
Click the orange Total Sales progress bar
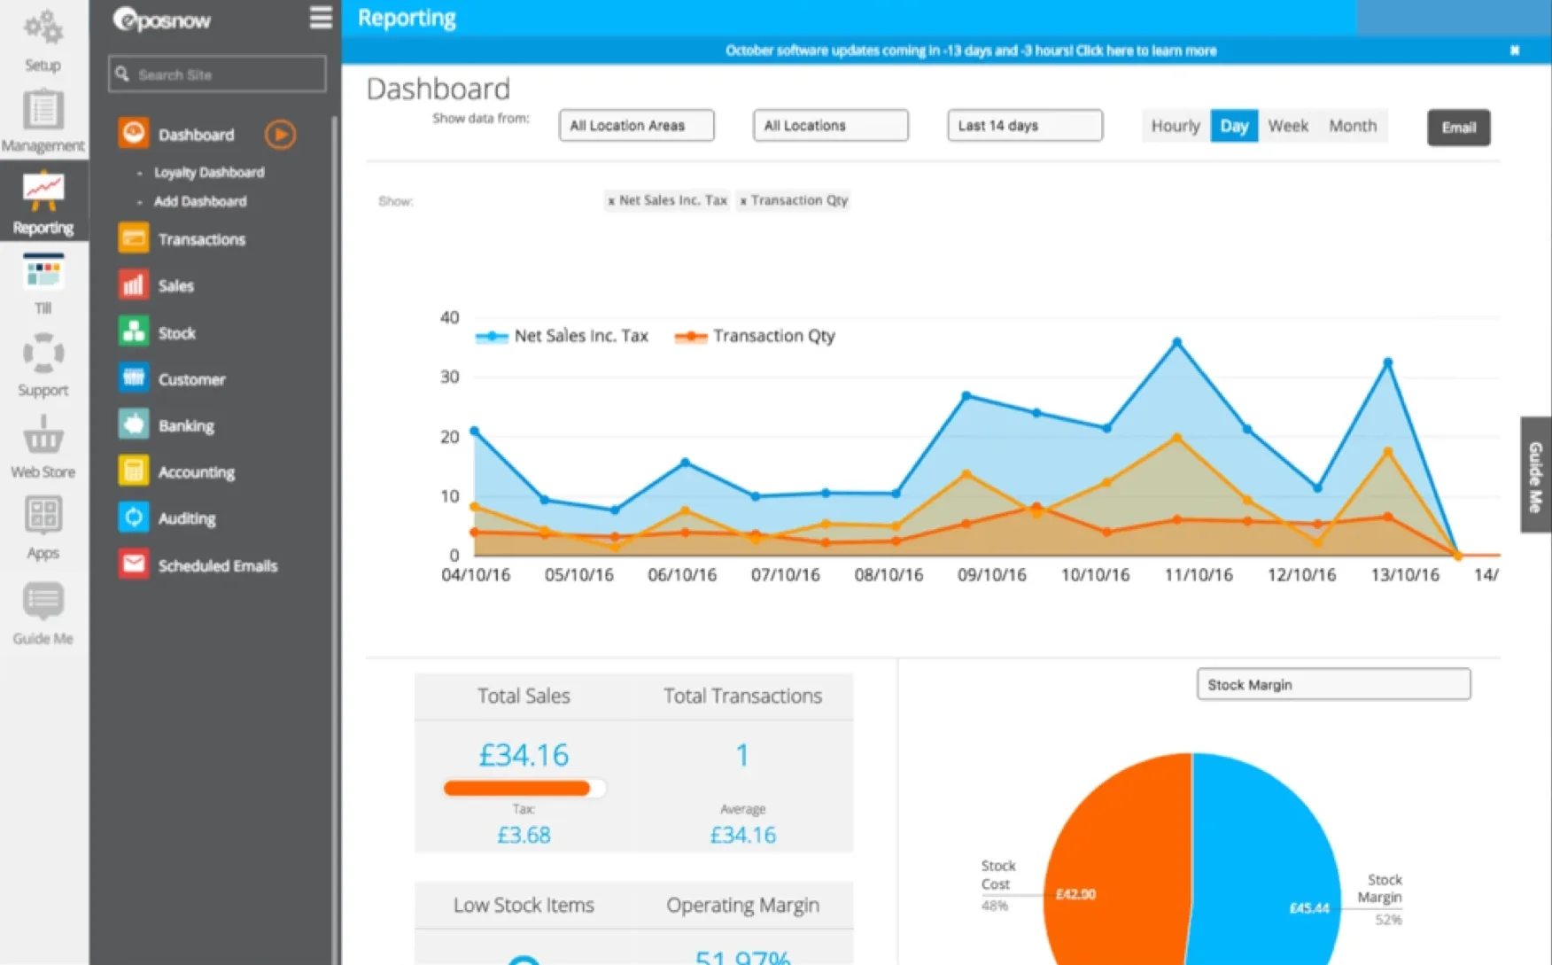[517, 788]
